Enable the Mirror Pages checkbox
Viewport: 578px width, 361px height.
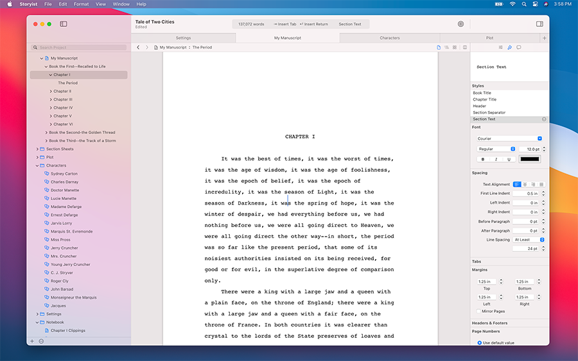tap(478, 312)
